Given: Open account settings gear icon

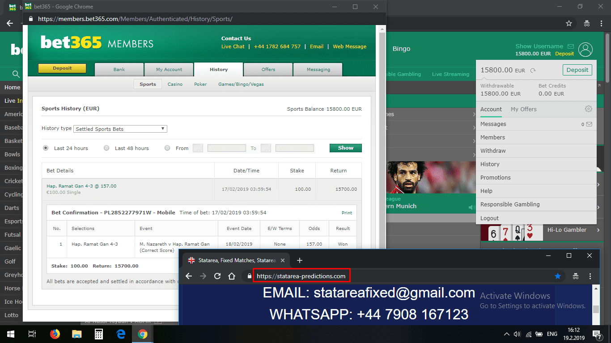Looking at the screenshot, I should coord(588,109).
